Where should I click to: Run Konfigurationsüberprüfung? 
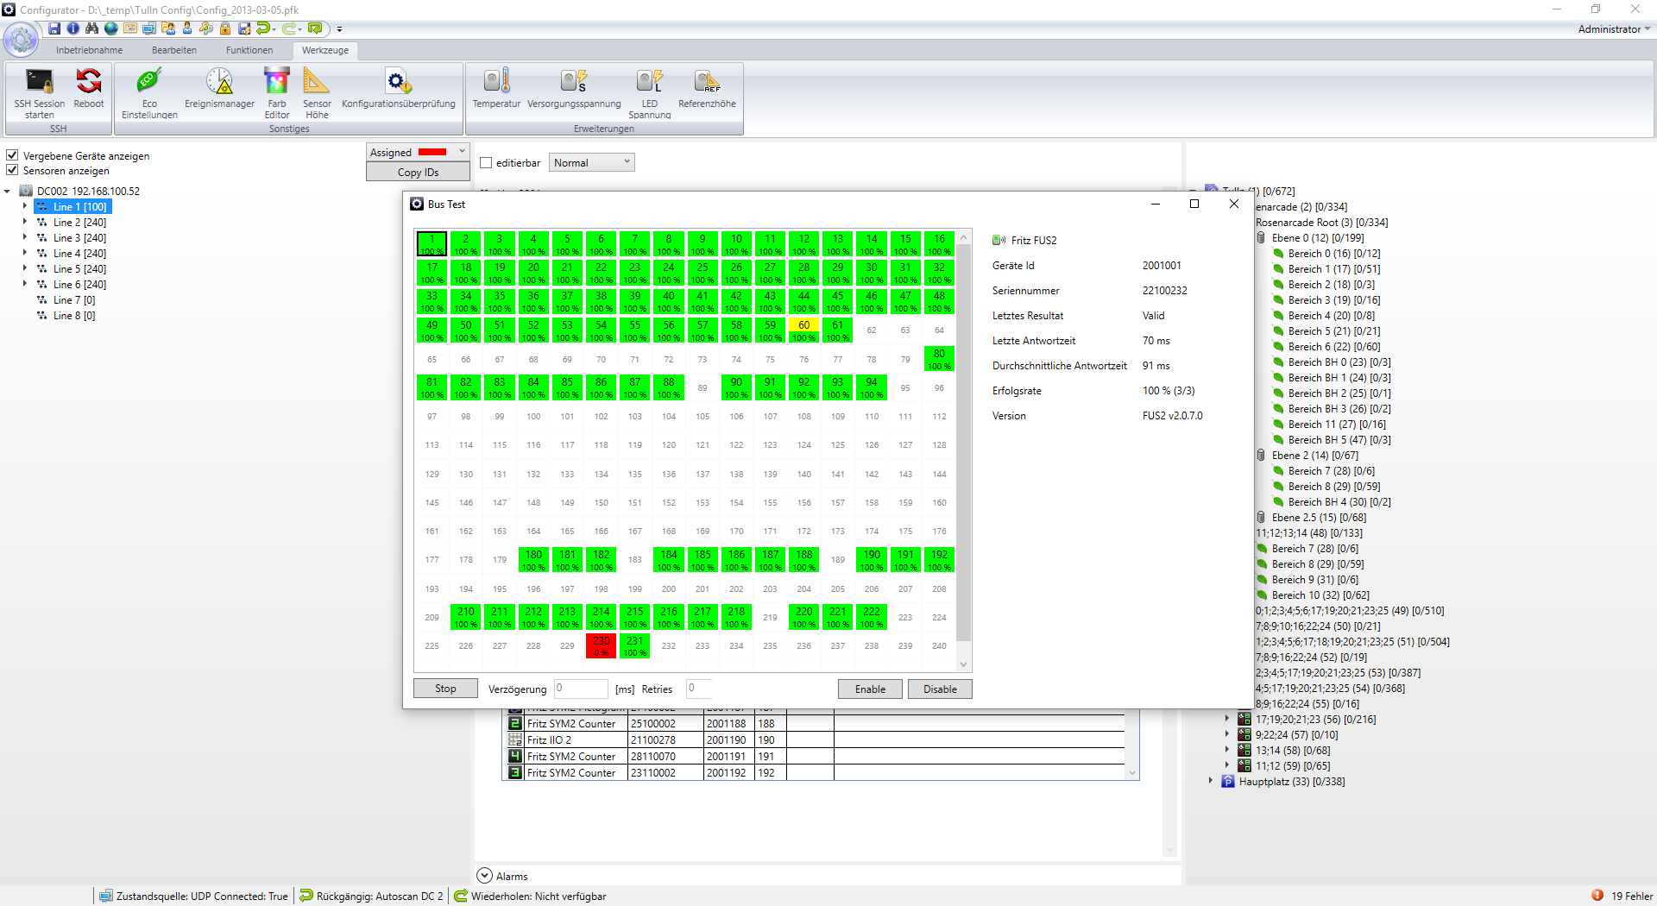click(398, 88)
